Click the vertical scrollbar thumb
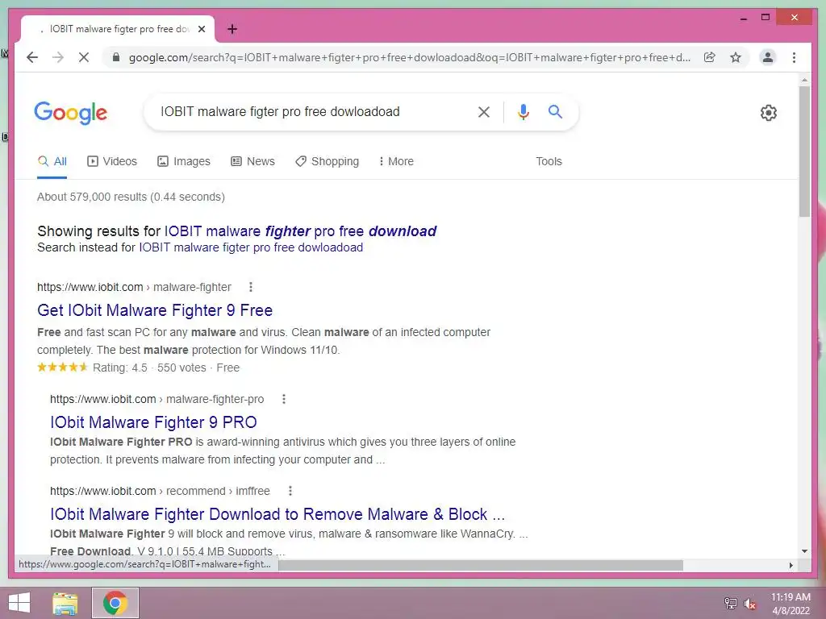826x619 pixels. pos(804,151)
